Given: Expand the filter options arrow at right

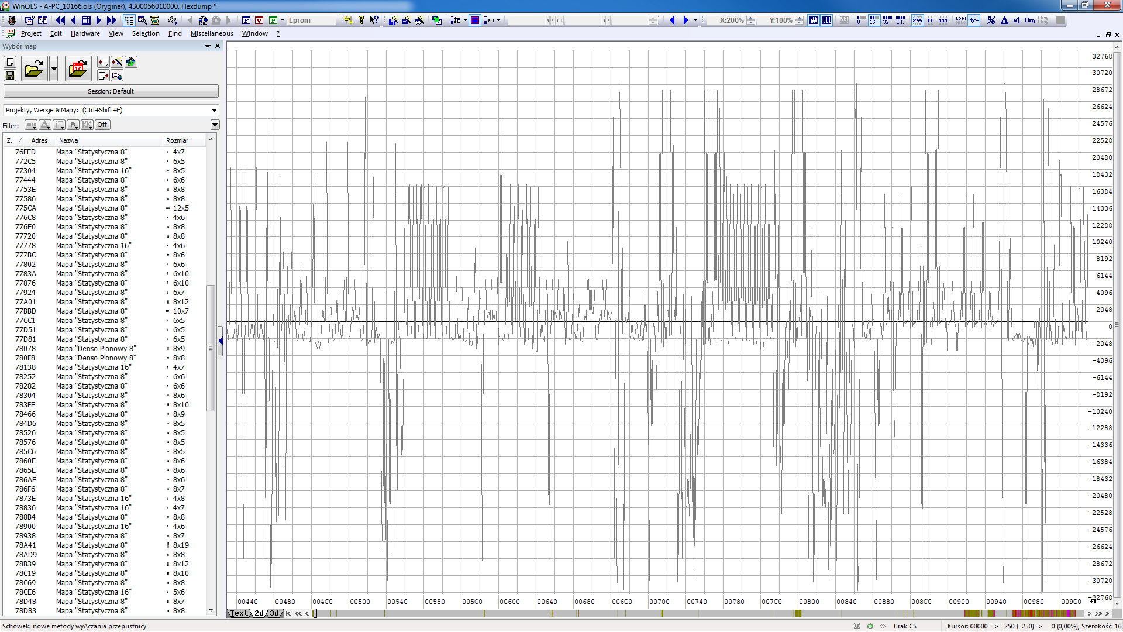Looking at the screenshot, I should click(215, 125).
